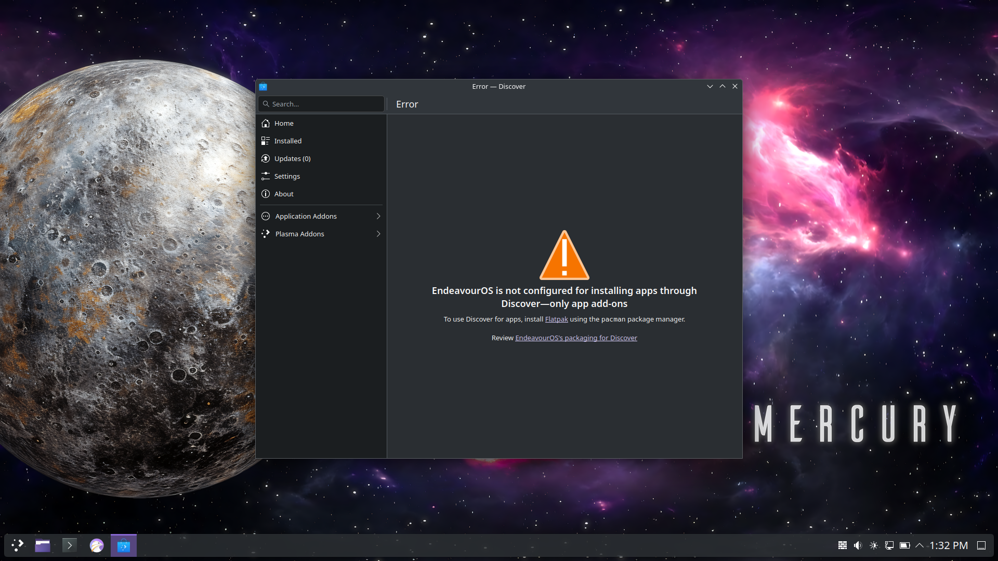The height and width of the screenshot is (561, 998).
Task: Minimize the Discover window
Action: pyautogui.click(x=710, y=86)
